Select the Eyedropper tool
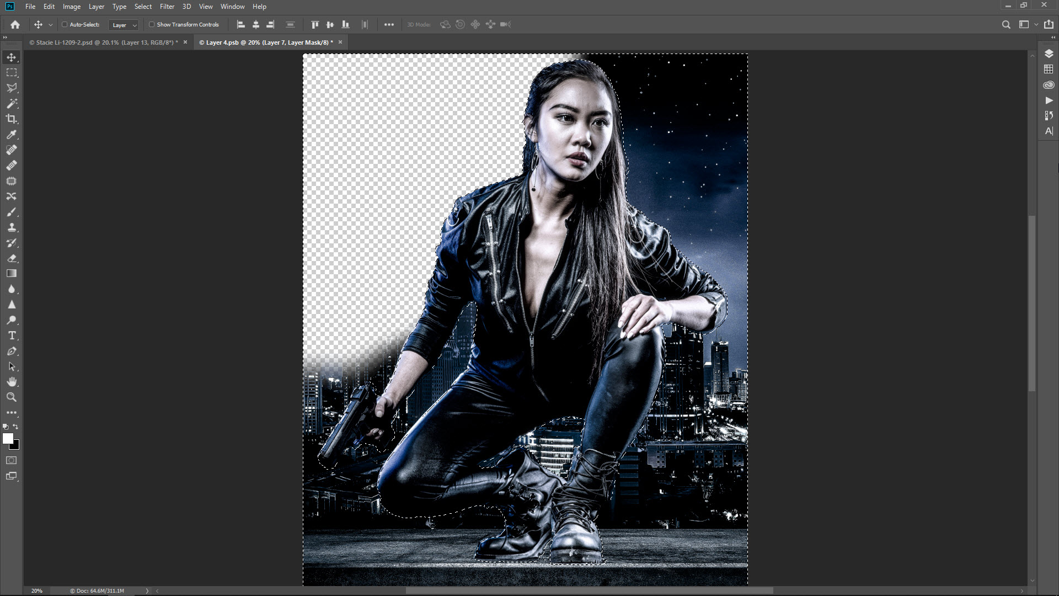Image resolution: width=1059 pixels, height=596 pixels. coord(12,135)
